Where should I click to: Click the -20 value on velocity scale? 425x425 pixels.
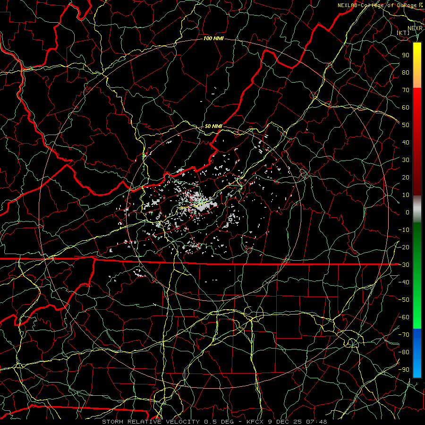click(404, 247)
